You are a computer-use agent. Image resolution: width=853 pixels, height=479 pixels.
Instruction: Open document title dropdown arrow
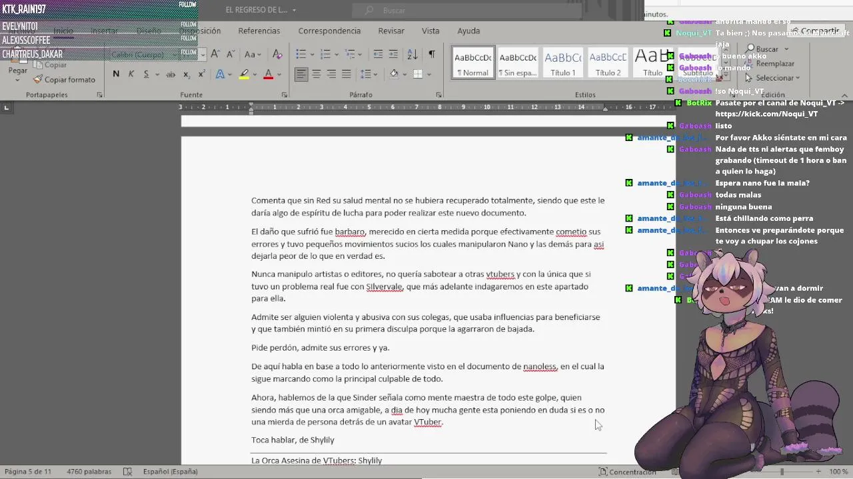click(x=294, y=10)
